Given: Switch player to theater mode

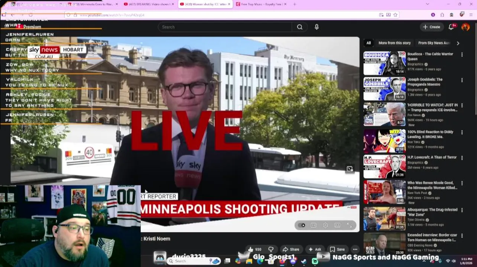Looking at the screenshot, I should tap(337, 225).
